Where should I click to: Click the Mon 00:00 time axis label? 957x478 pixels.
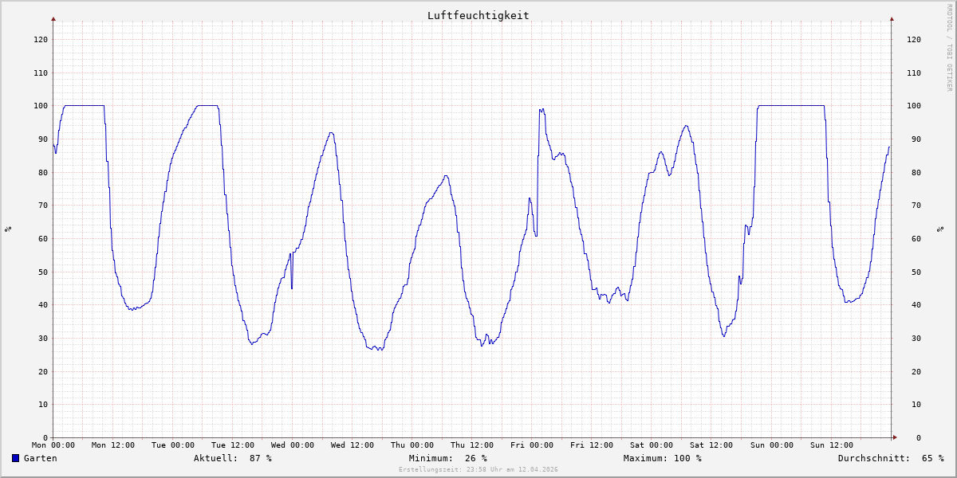click(53, 445)
